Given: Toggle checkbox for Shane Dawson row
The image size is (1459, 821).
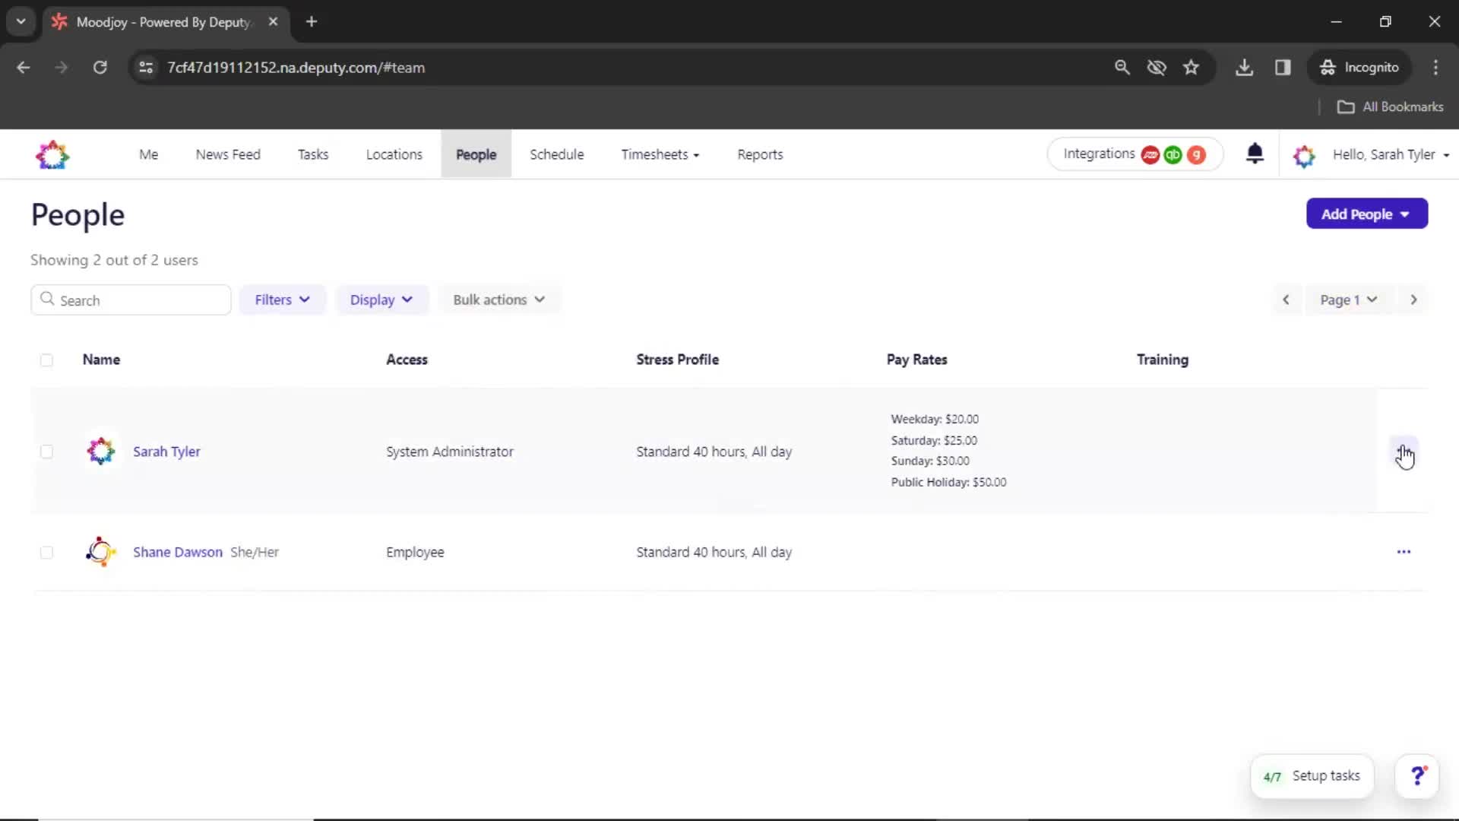Looking at the screenshot, I should (46, 551).
